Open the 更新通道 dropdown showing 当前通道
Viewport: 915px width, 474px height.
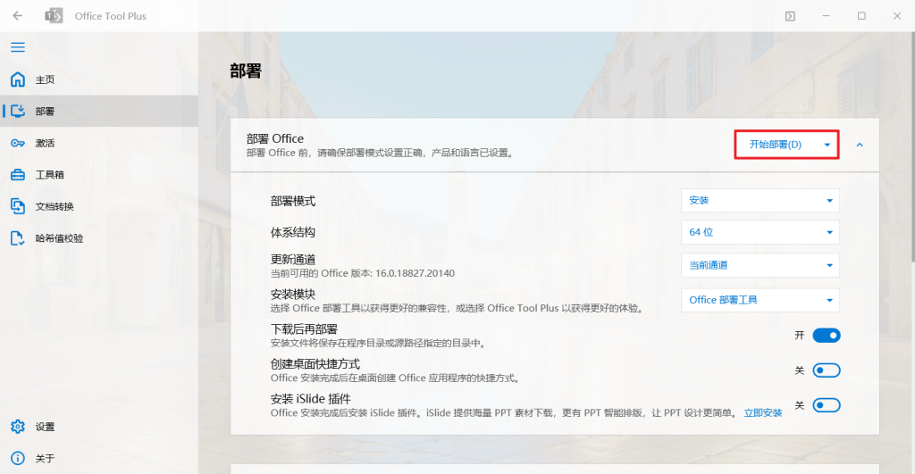tap(760, 265)
